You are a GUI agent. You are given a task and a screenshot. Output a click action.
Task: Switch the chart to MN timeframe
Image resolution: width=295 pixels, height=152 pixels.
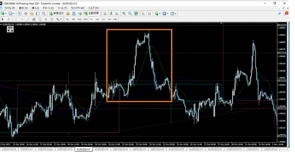pyautogui.click(x=115, y=19)
